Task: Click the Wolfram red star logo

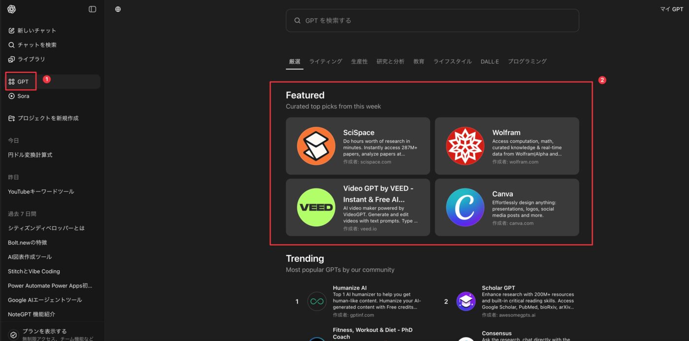Action: tap(465, 146)
